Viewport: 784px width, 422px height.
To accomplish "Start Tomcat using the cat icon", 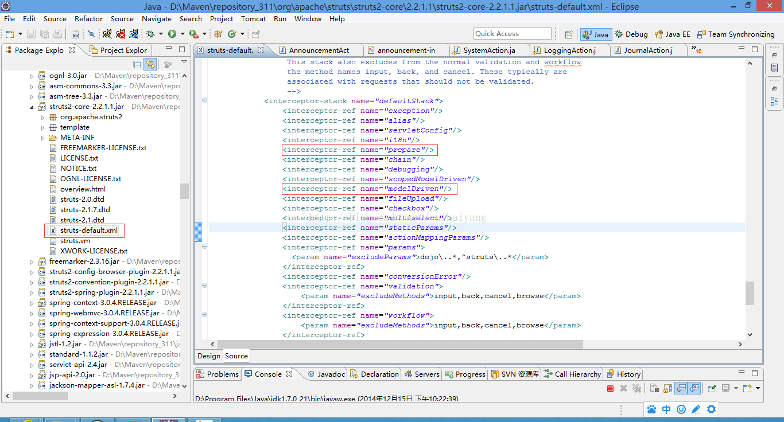I will click(x=107, y=34).
